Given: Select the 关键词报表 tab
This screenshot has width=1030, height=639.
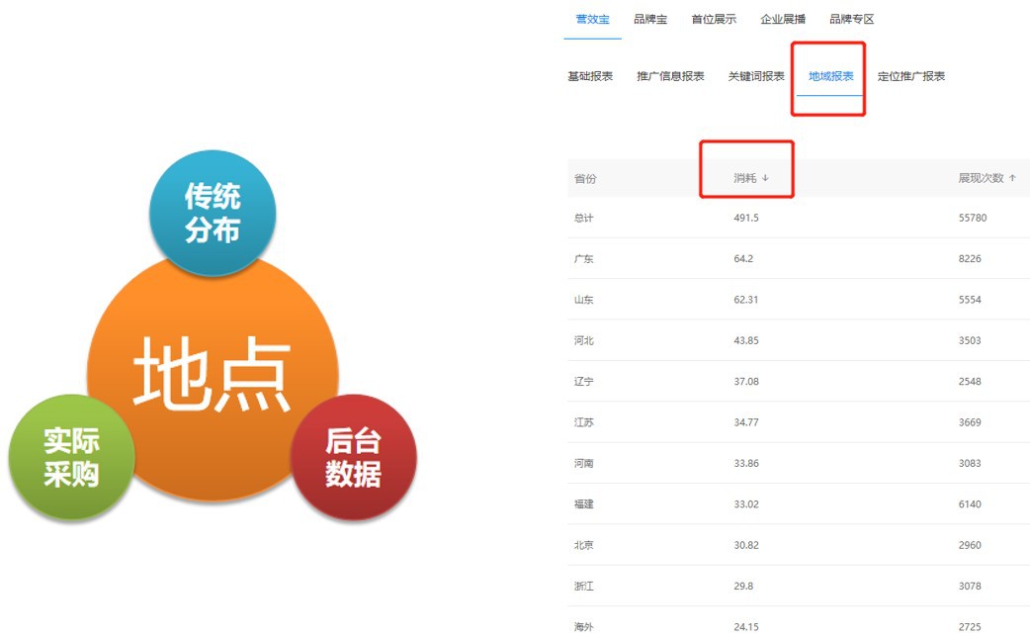Looking at the screenshot, I should pyautogui.click(x=756, y=77).
